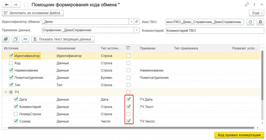Check all rows with the green checkmark toolbar icon
The width and height of the screenshot is (266, 140).
6,39
